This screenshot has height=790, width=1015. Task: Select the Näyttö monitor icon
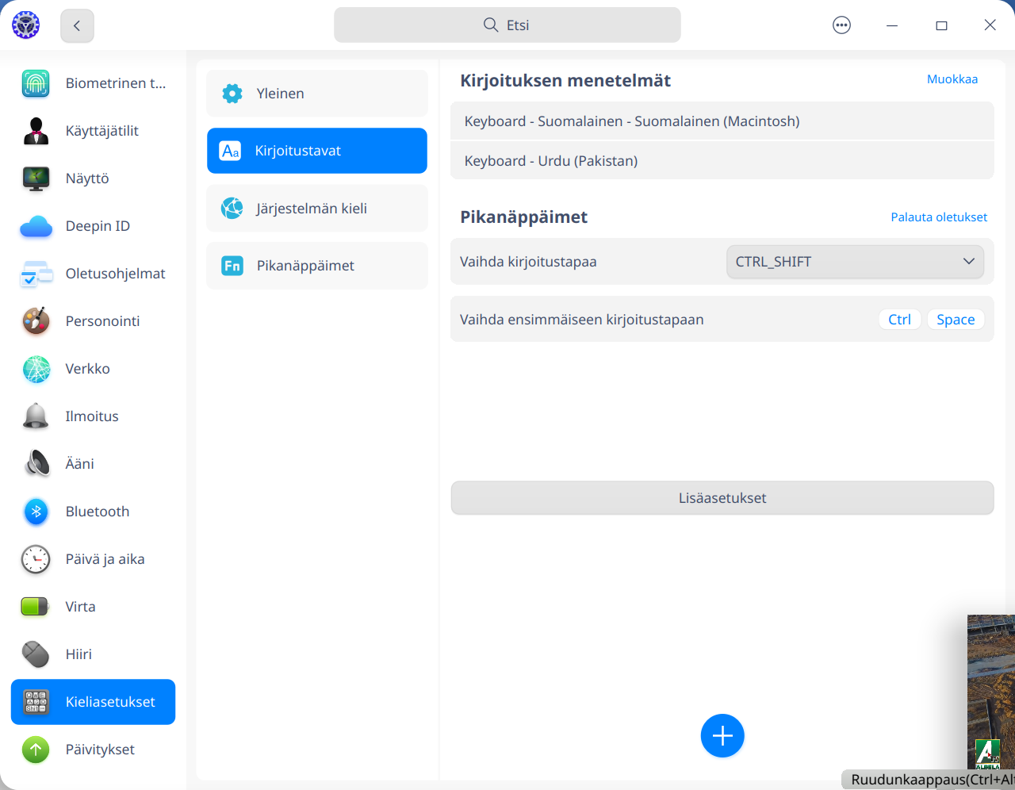(x=36, y=178)
